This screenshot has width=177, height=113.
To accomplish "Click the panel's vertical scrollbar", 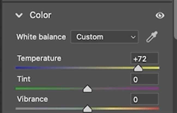I will (x=176, y=20).
